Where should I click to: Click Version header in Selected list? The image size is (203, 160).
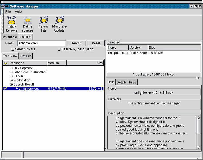coord(138,48)
